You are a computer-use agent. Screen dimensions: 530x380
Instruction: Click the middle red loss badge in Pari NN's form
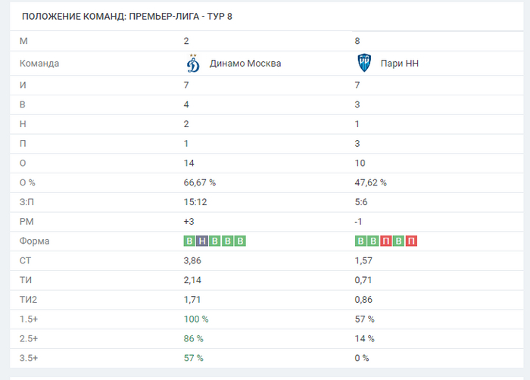[386, 241]
